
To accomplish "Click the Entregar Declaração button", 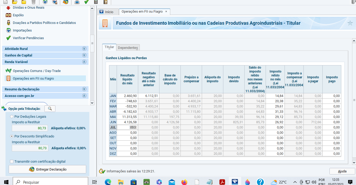I will (x=48, y=169).
